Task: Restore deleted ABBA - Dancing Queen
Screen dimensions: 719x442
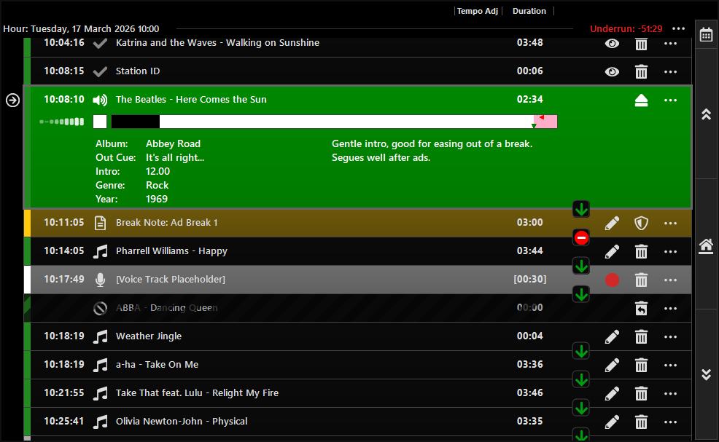Action: tap(641, 308)
